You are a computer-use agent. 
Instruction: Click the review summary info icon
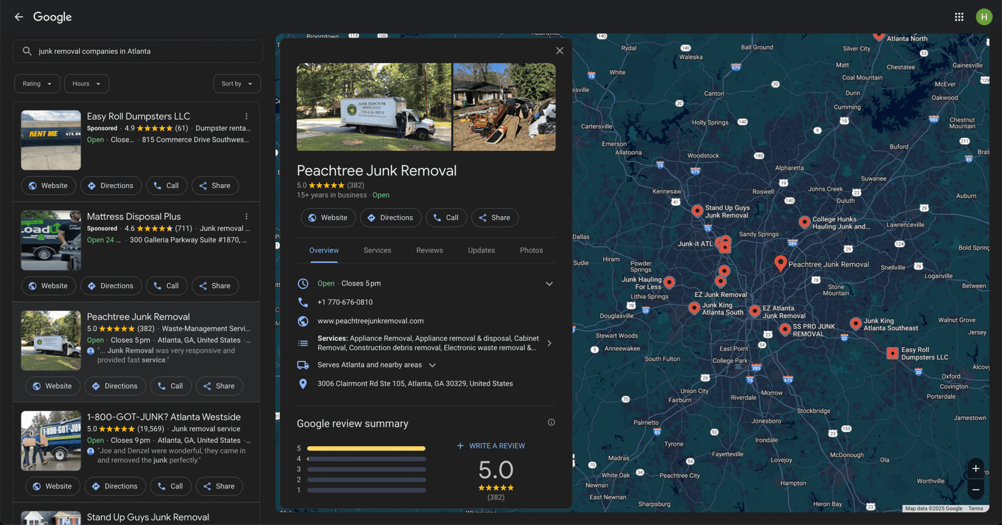551,422
